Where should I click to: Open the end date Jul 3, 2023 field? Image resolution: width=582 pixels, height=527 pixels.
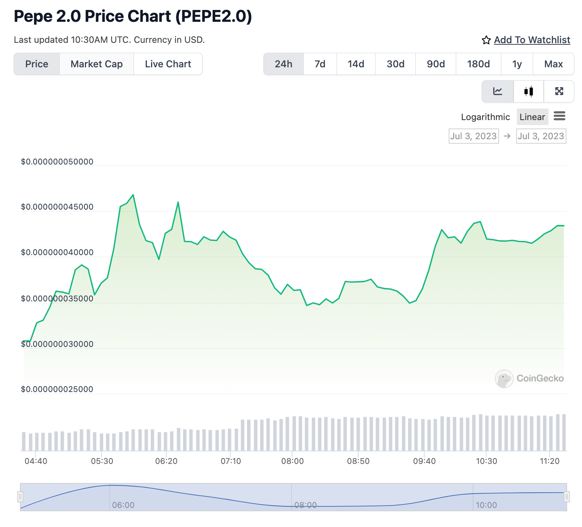click(541, 136)
